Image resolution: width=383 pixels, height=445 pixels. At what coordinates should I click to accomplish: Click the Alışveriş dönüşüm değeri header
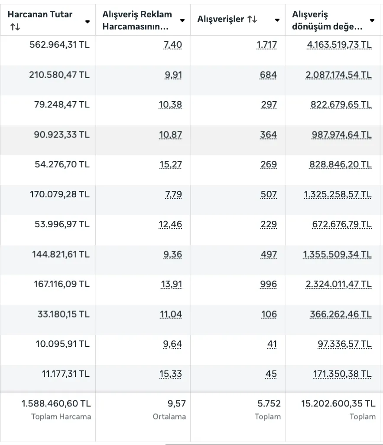pos(327,20)
